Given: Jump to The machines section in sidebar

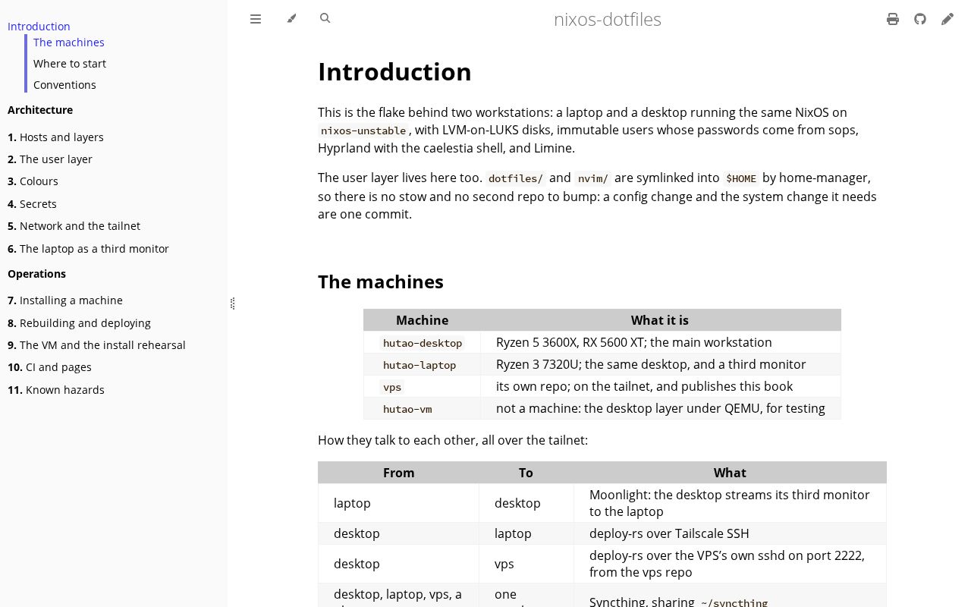Looking at the screenshot, I should click(69, 42).
